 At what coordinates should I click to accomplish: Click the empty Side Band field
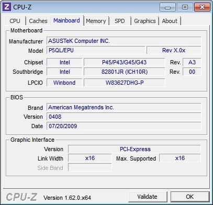click(x=90, y=167)
